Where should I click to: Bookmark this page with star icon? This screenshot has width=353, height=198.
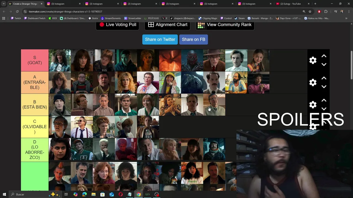tap(310, 12)
